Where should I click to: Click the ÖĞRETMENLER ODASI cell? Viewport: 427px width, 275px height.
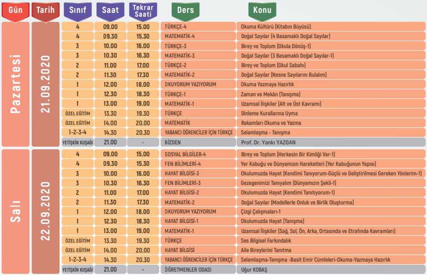(198, 269)
